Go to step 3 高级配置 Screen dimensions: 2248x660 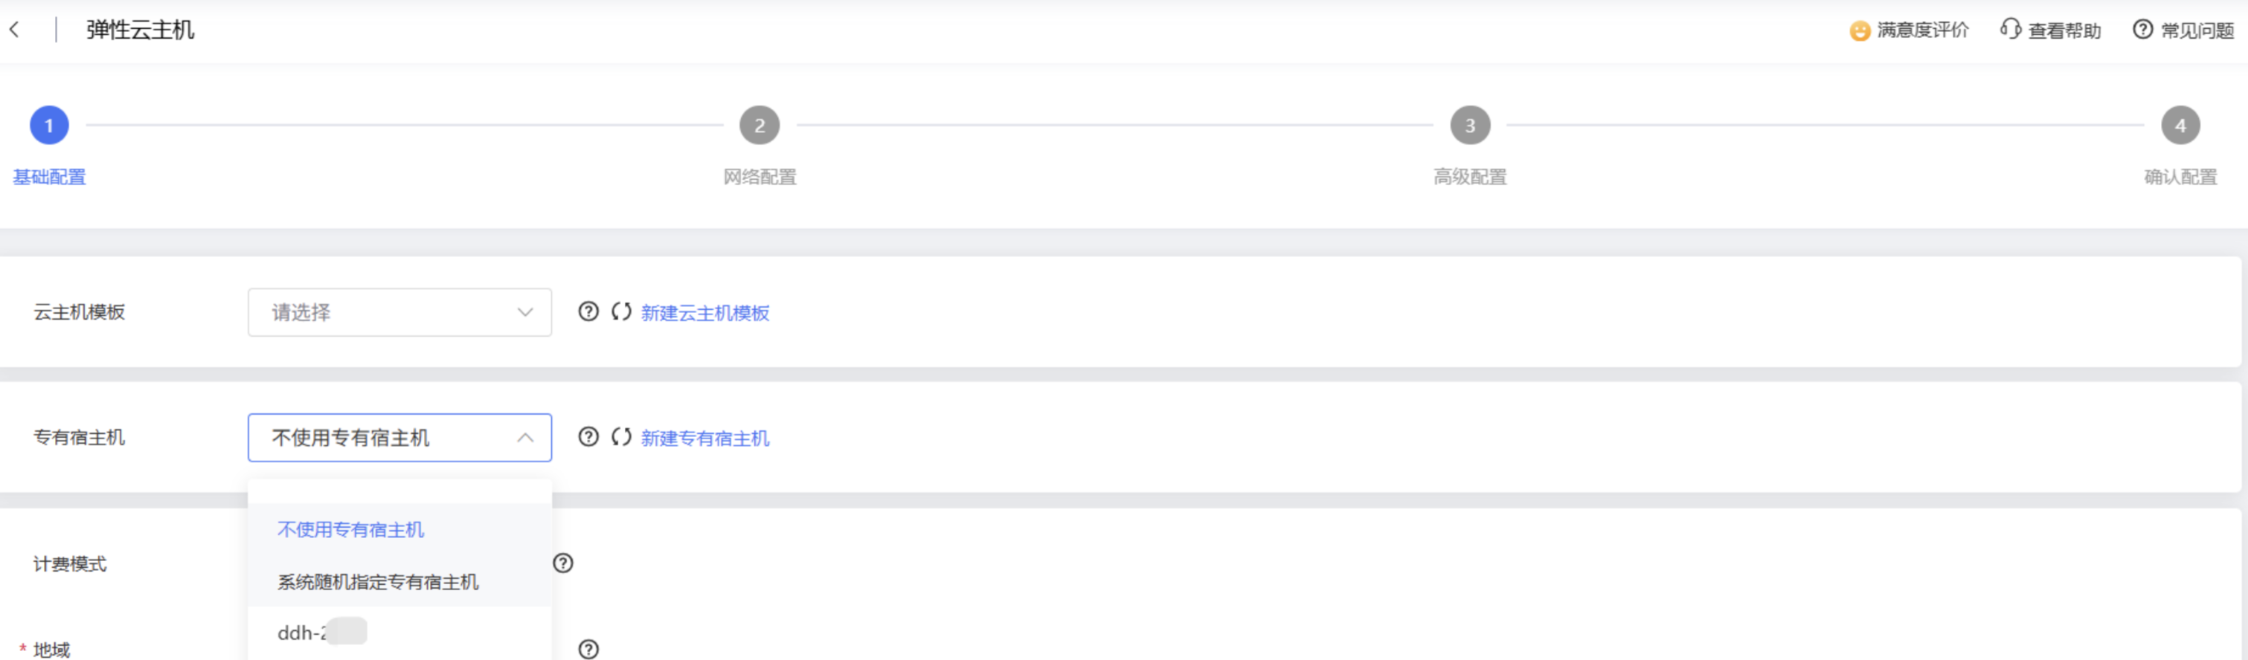(x=1470, y=126)
